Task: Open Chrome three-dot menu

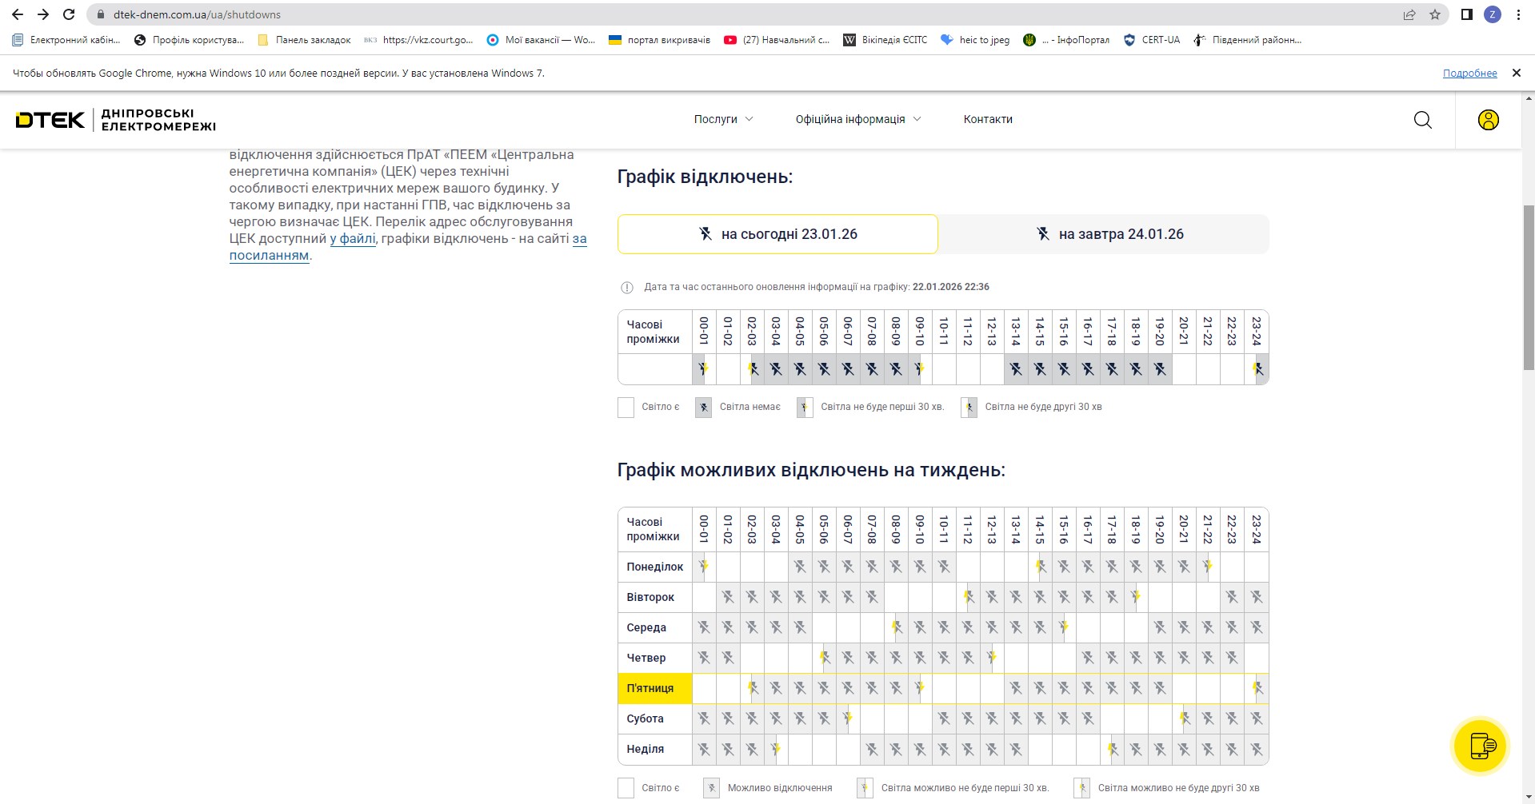Action: pyautogui.click(x=1518, y=14)
